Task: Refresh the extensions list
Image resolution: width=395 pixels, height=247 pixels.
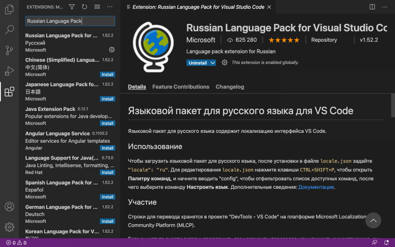Action: [x=84, y=7]
